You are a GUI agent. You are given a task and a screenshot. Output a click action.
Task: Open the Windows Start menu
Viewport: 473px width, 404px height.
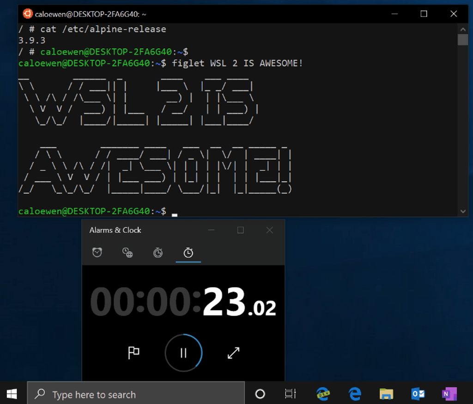[11, 394]
